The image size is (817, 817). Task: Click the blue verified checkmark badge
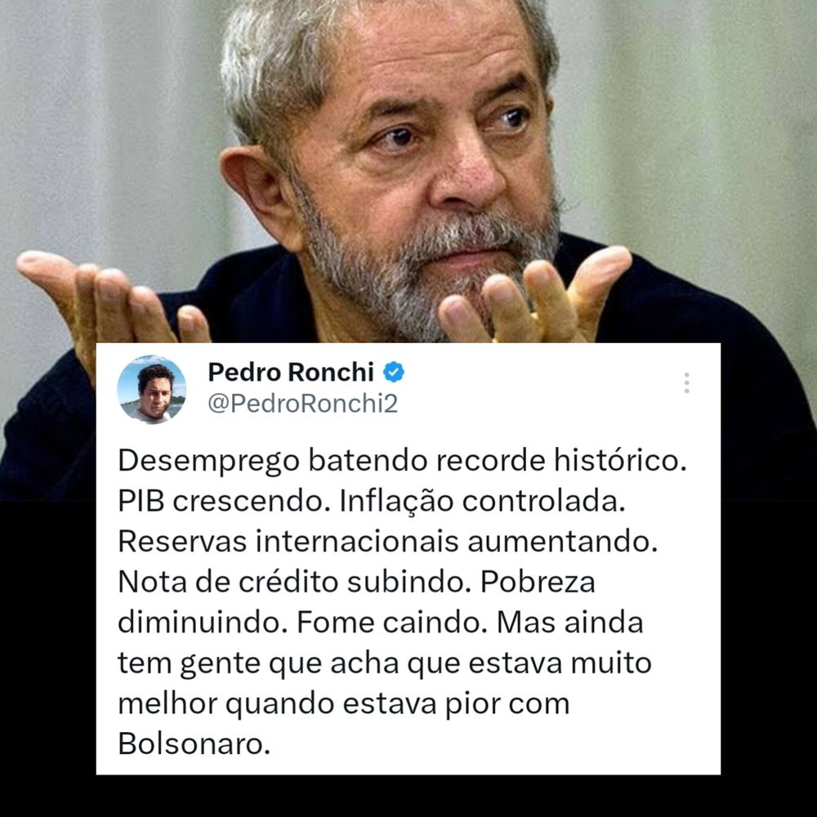(394, 372)
